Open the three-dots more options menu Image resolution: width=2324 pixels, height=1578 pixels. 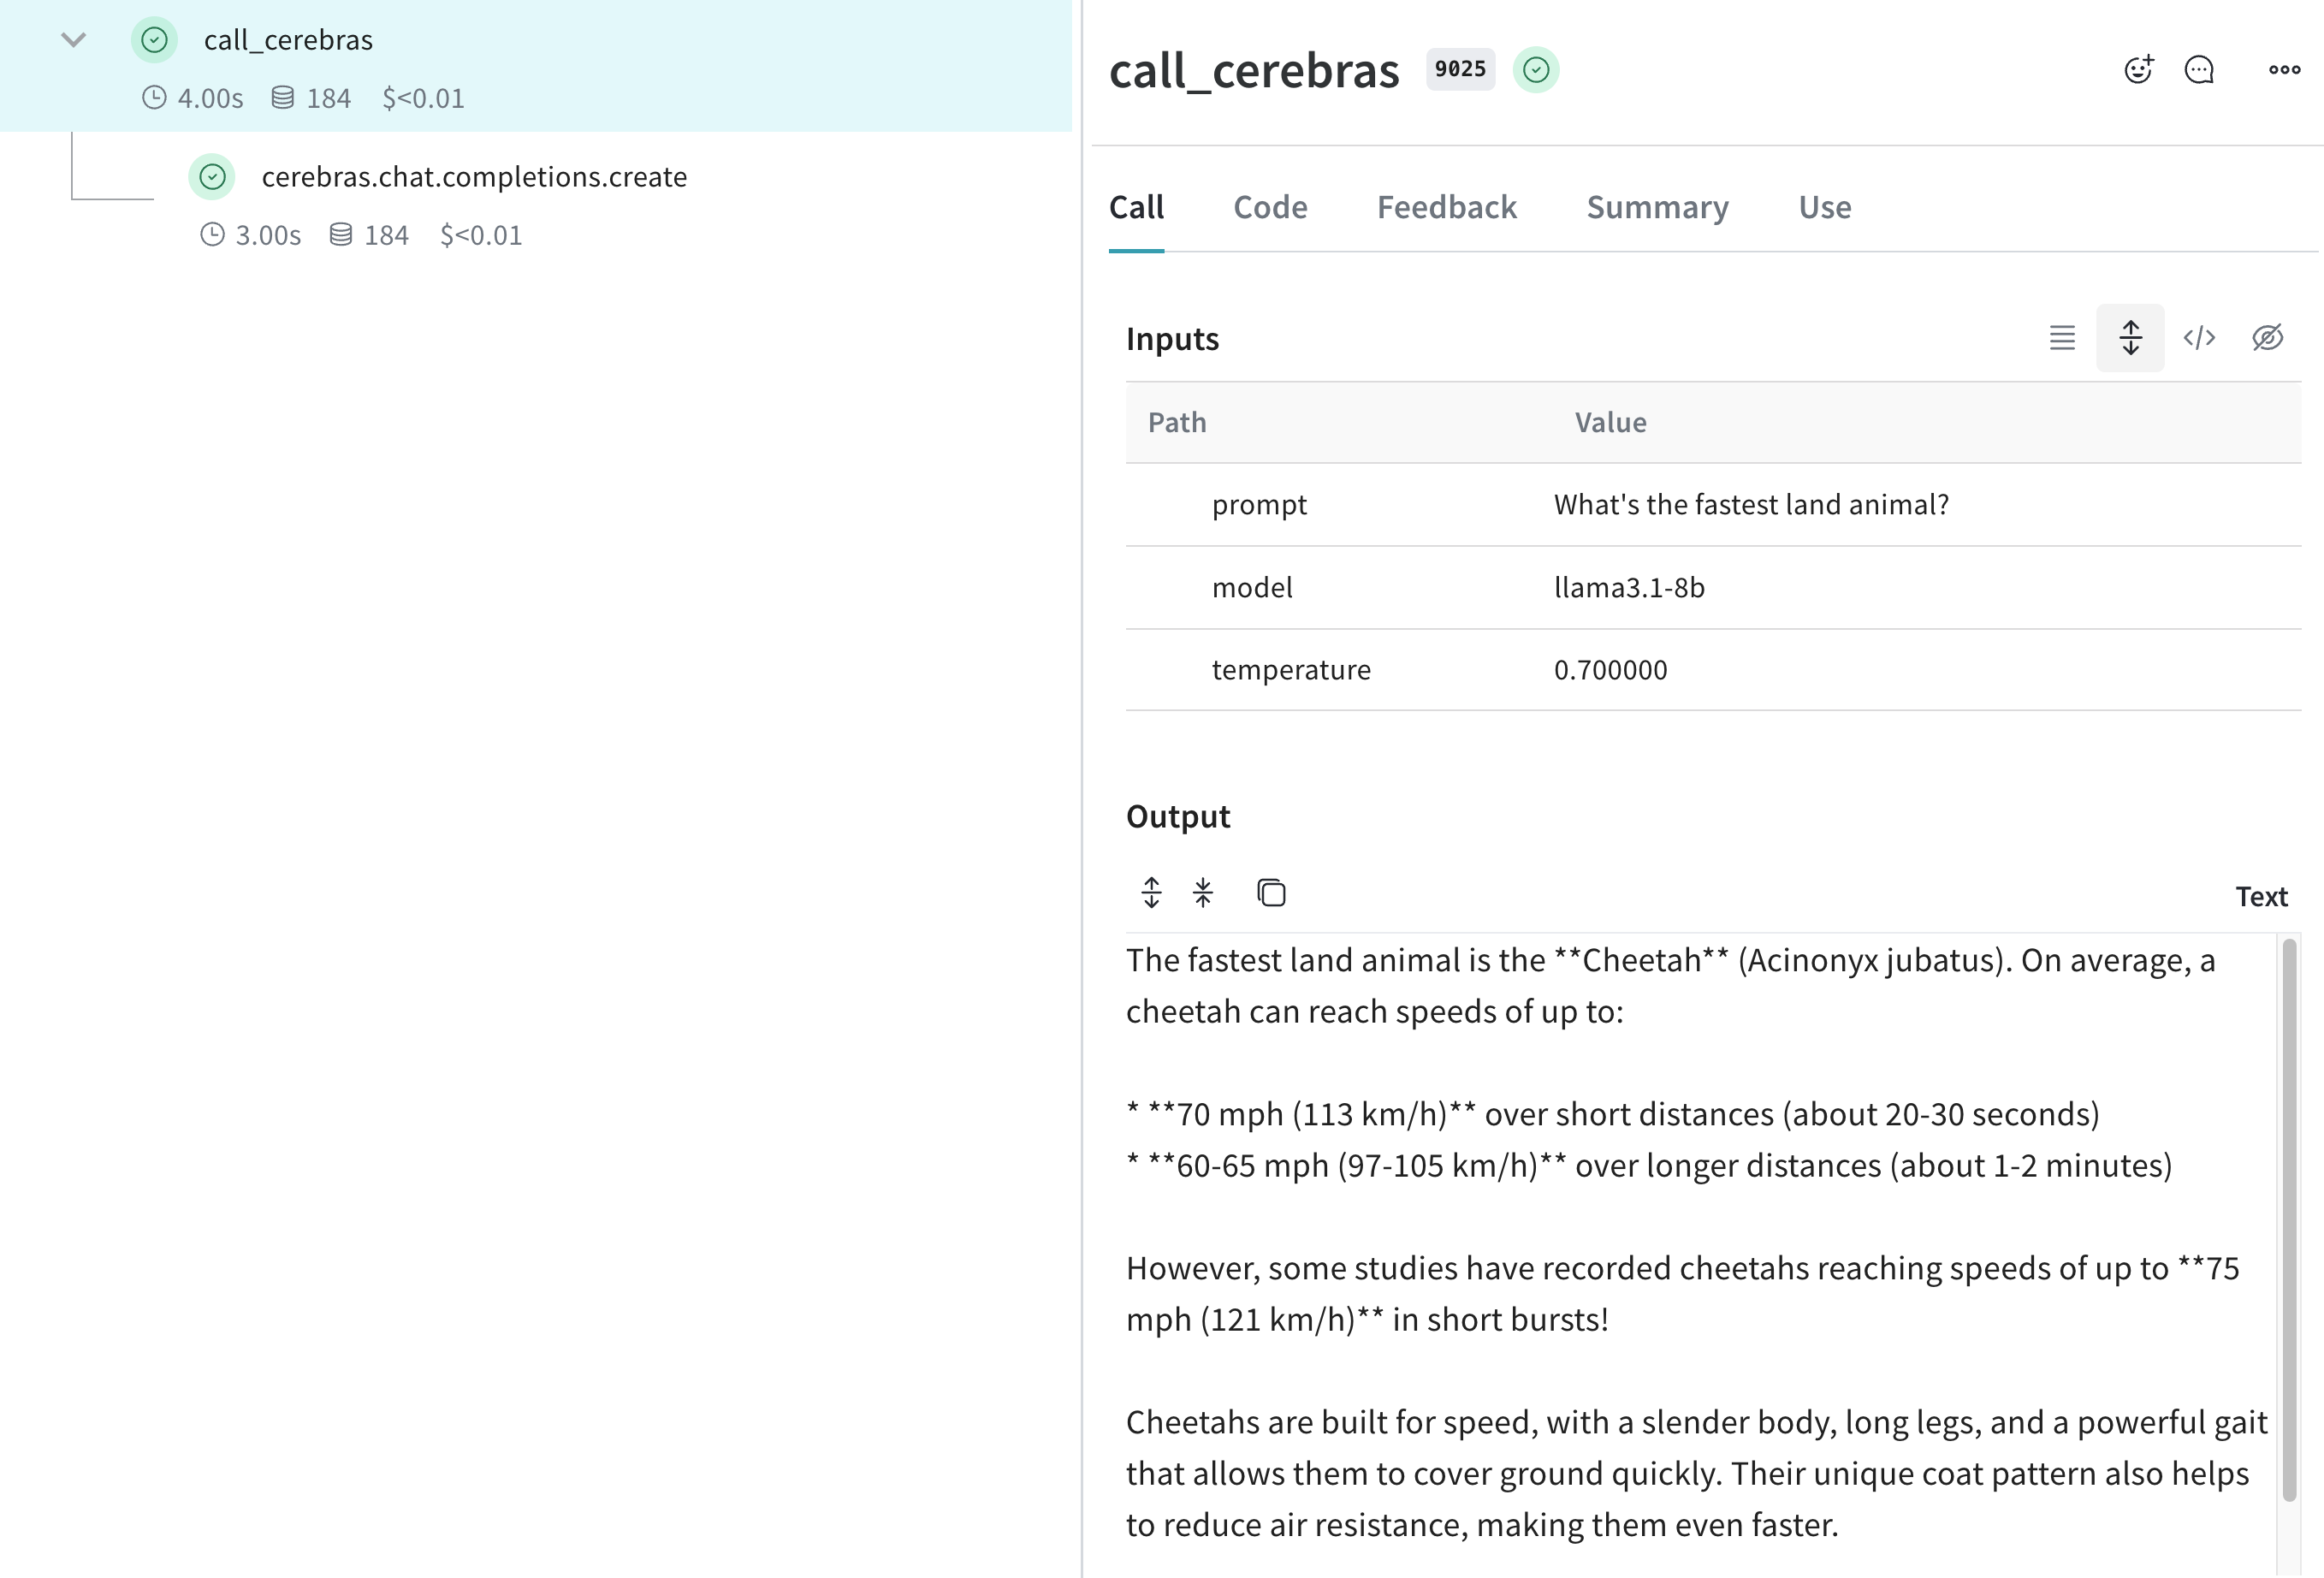coord(2284,69)
